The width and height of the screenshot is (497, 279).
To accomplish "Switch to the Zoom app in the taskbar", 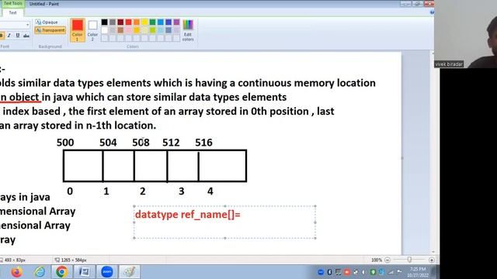I will [x=107, y=272].
